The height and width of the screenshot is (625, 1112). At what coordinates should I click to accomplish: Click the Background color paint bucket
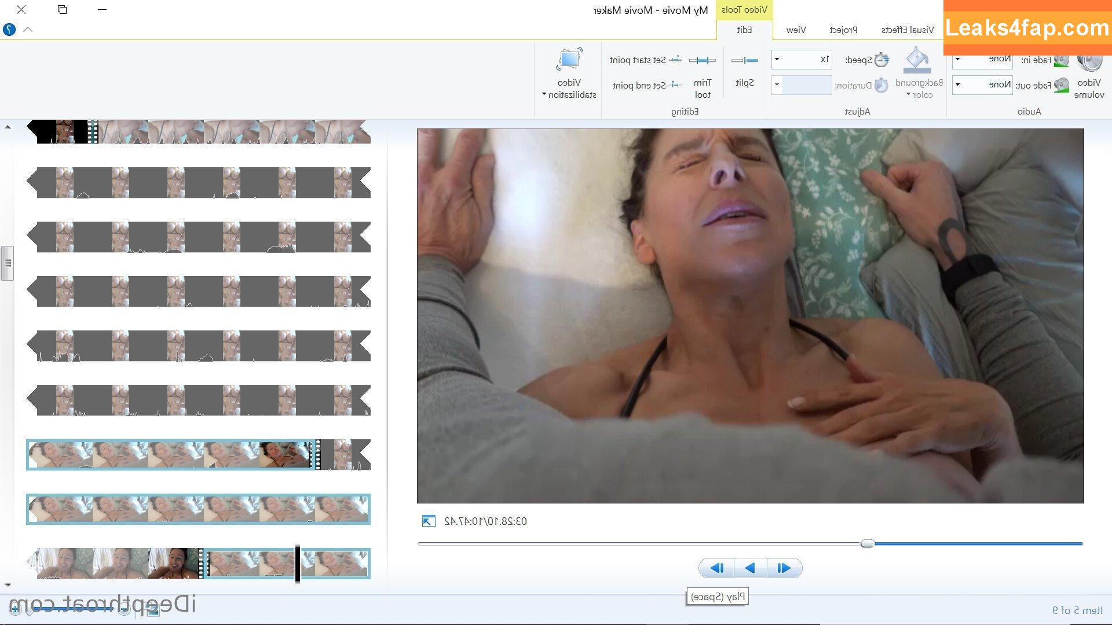[918, 60]
